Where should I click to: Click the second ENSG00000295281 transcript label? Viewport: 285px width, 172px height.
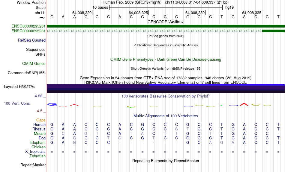(x=28, y=31)
